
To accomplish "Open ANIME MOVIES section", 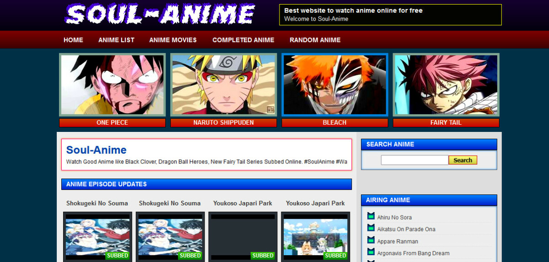I will click(x=173, y=40).
